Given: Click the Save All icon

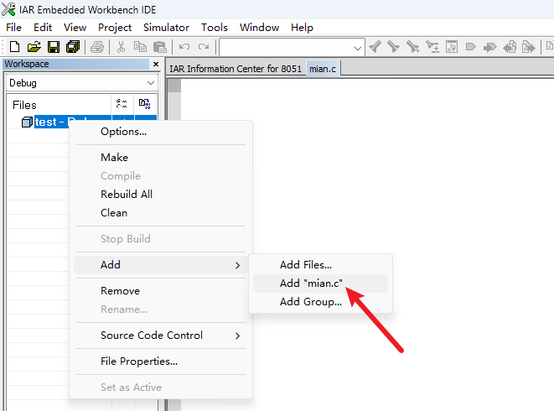Looking at the screenshot, I should point(73,47).
